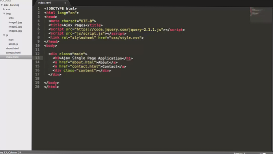The height and width of the screenshot is (154, 273).
Task: Open image1.jpg in the sidebar
Action: (15, 23)
